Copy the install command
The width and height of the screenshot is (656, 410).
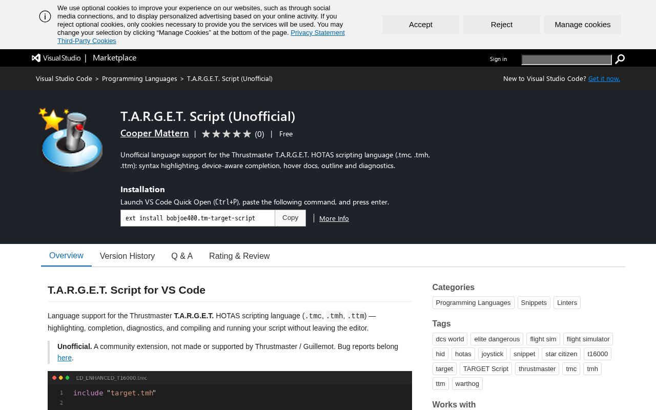(290, 218)
